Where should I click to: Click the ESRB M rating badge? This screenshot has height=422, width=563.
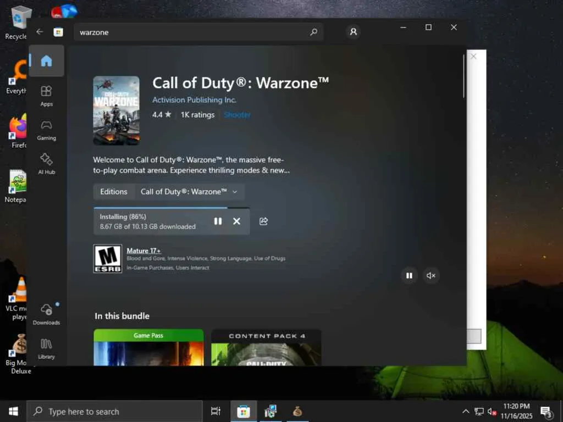point(108,259)
